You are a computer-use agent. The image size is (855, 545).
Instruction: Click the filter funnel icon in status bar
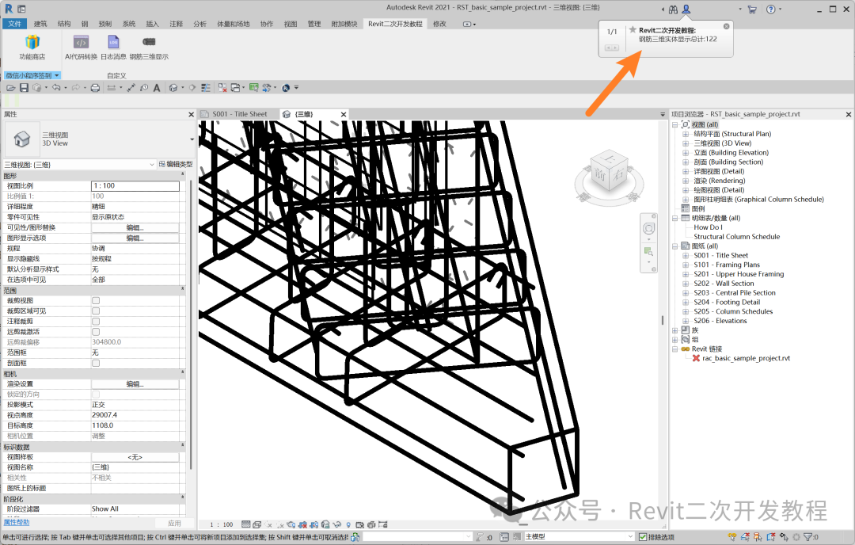click(808, 537)
